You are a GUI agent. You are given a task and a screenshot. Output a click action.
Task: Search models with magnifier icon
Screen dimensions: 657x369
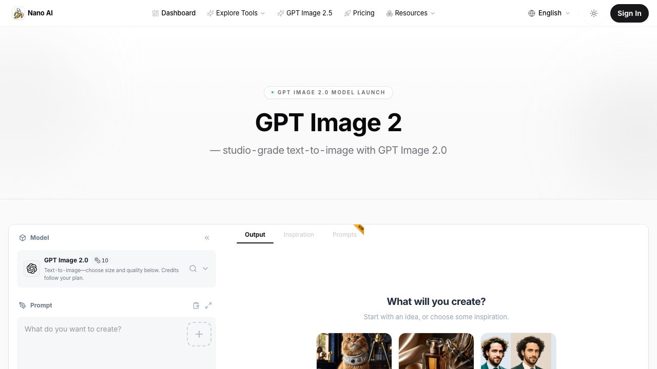[193, 269]
